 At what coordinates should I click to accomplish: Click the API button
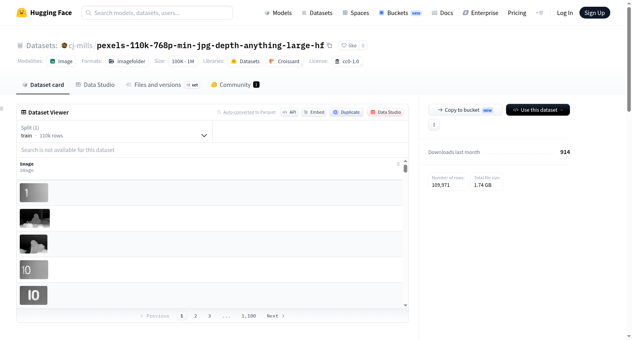point(289,112)
